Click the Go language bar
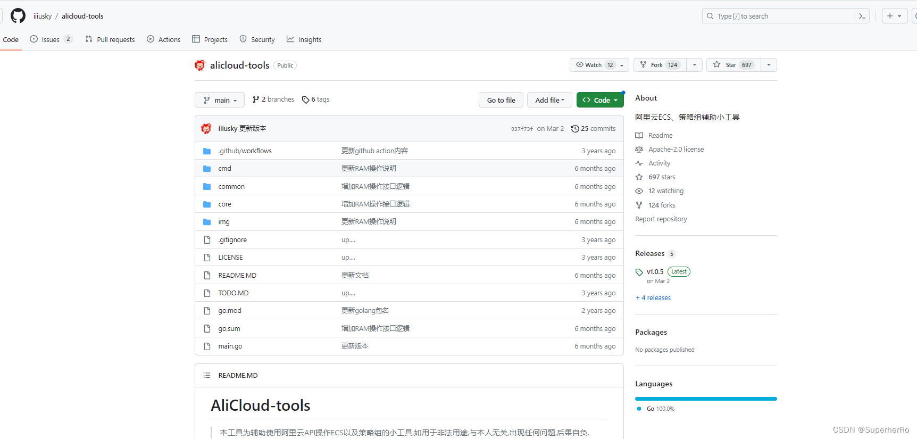917x439 pixels. 706,399
